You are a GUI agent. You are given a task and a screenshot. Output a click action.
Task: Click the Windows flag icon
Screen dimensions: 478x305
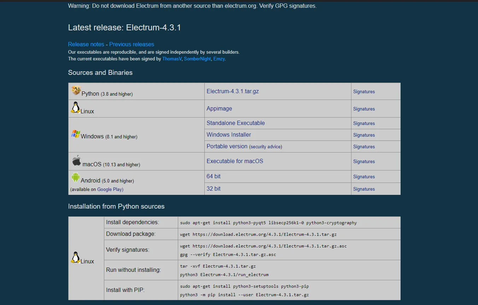pos(76,134)
